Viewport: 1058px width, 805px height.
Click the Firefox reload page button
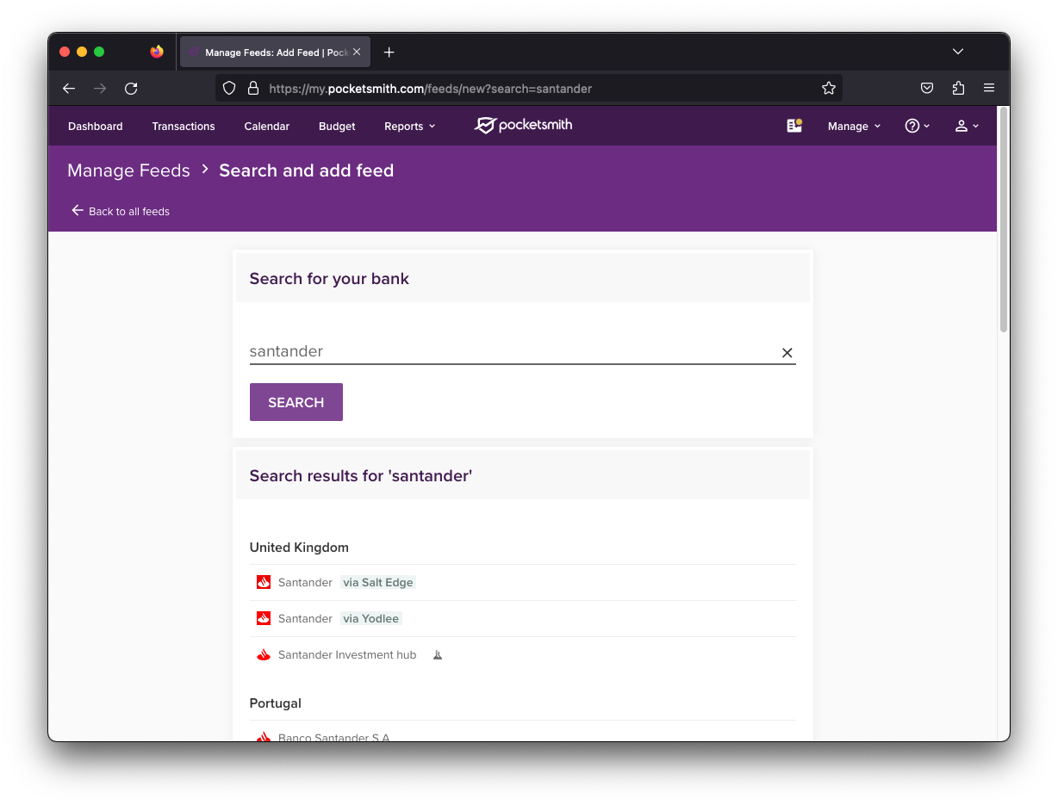pyautogui.click(x=131, y=89)
